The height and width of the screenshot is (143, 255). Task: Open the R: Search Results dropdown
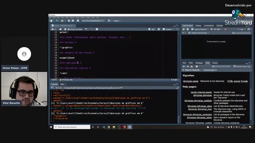pos(192,70)
